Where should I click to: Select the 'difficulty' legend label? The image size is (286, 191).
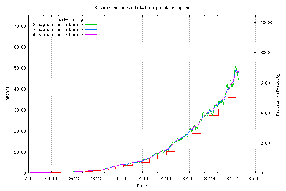click(71, 19)
